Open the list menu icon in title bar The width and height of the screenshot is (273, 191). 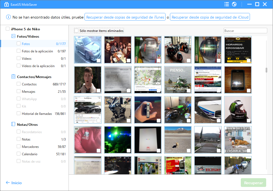pyautogui.click(x=226, y=4)
